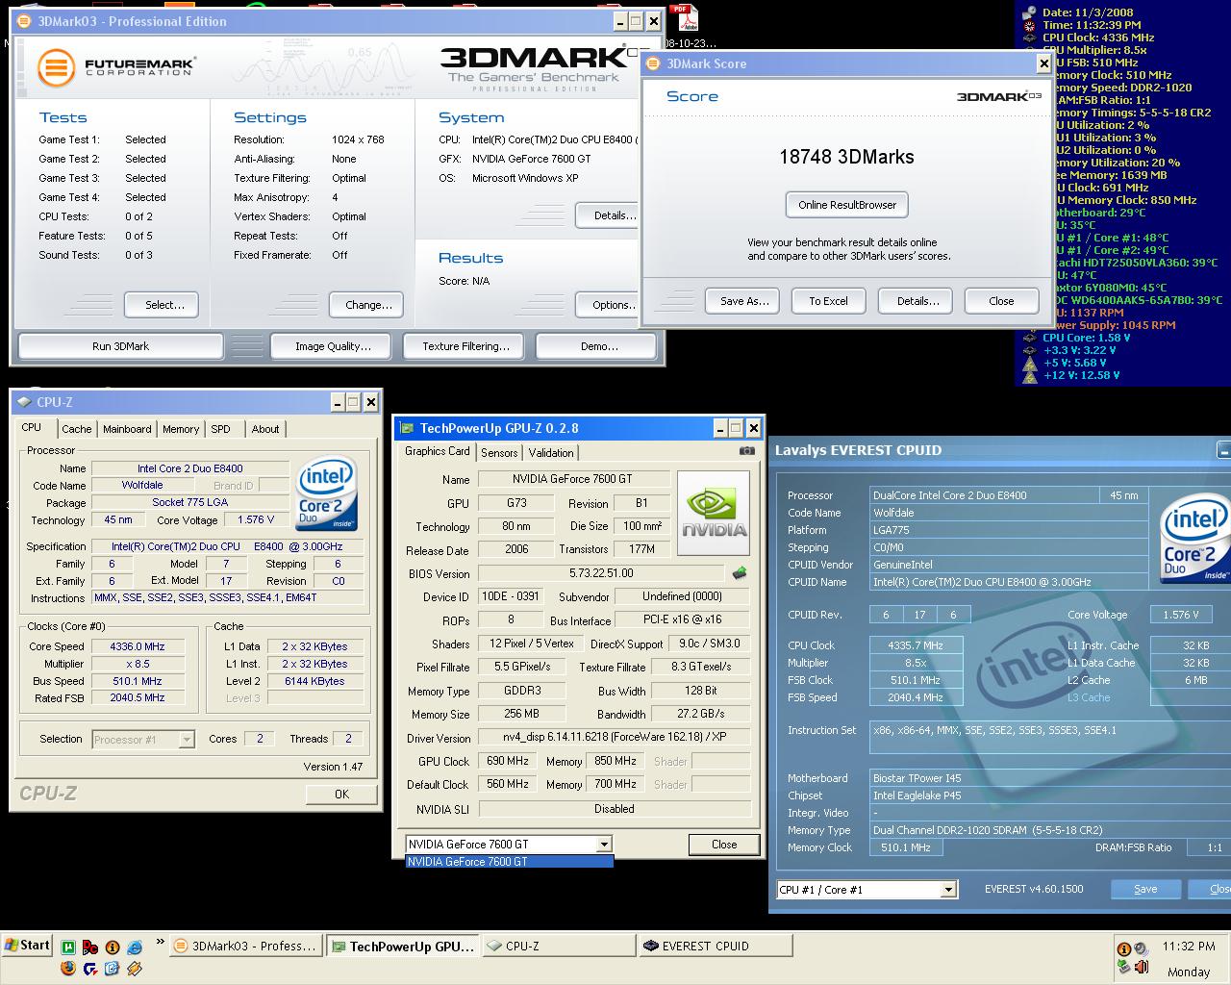This screenshot has height=985, width=1231.
Task: Click the Intel Core 2 Duo logo in CPU-Z
Action: pos(327,493)
